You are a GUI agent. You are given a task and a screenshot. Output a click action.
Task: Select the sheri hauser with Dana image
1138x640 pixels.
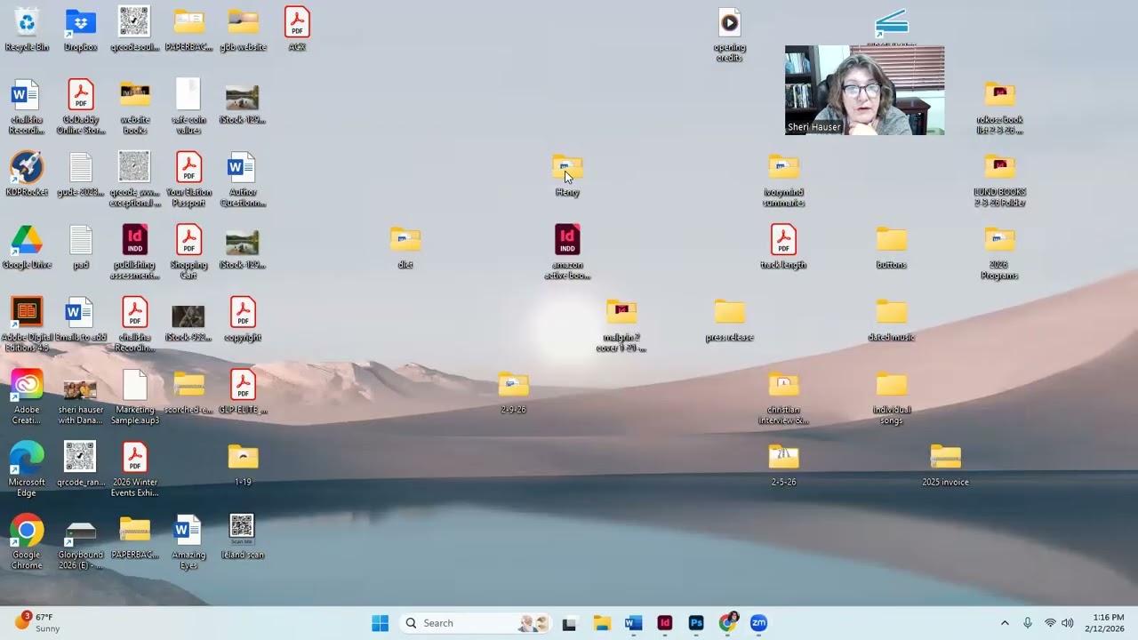[x=80, y=397]
